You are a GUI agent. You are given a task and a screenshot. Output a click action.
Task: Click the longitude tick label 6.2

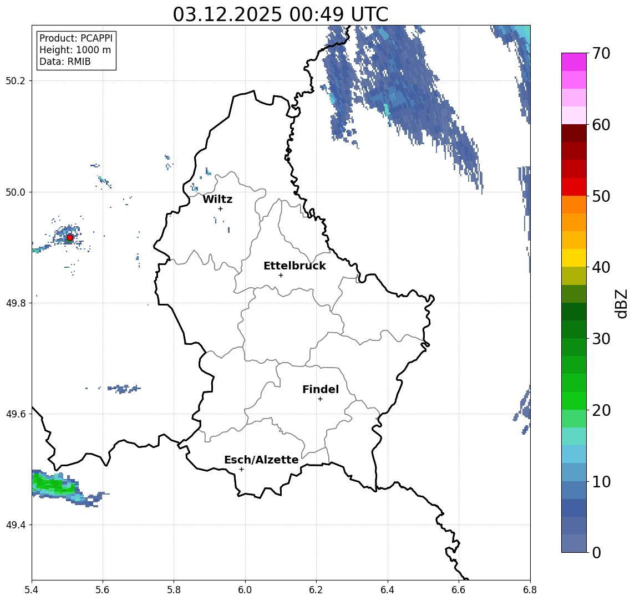316,590
